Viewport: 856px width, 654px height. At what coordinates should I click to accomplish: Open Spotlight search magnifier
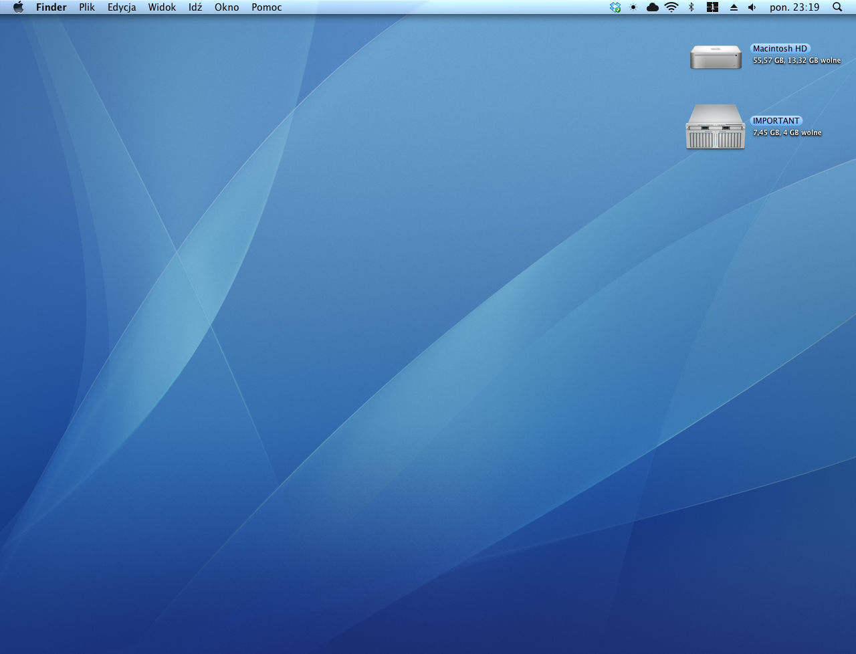(837, 7)
